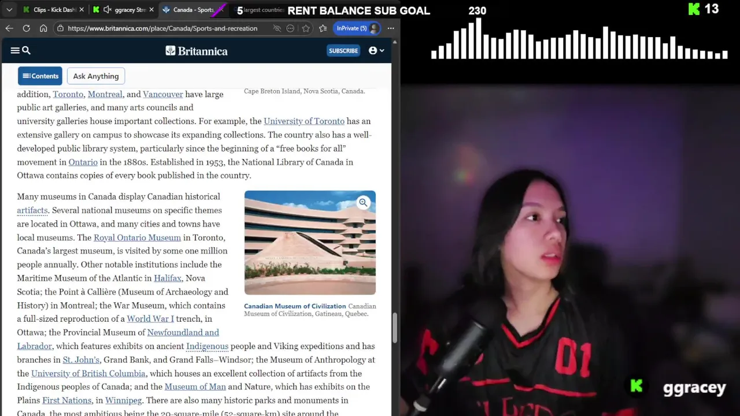
Task: Open Britannica search magnifier
Action: tap(26, 50)
